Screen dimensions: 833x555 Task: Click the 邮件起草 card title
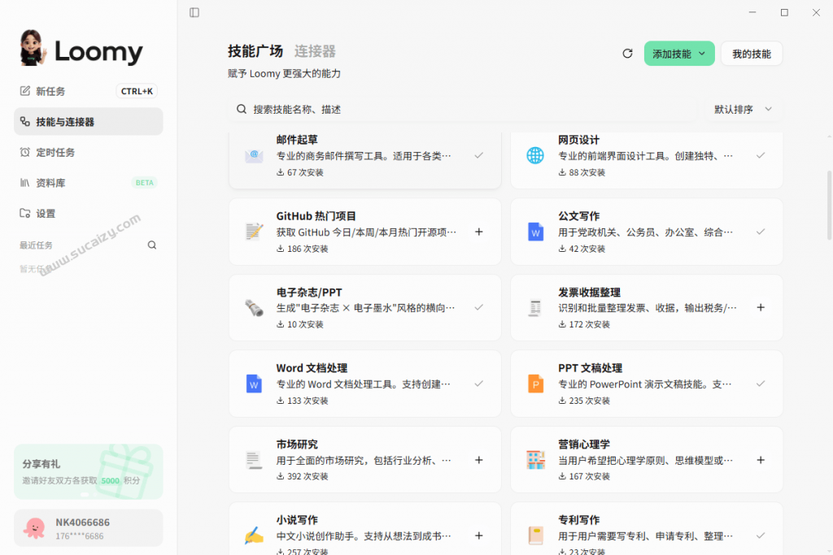297,140
